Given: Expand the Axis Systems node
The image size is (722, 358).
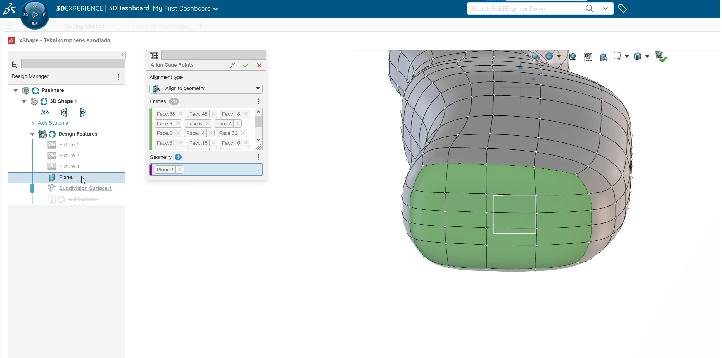Looking at the screenshot, I should (x=32, y=123).
